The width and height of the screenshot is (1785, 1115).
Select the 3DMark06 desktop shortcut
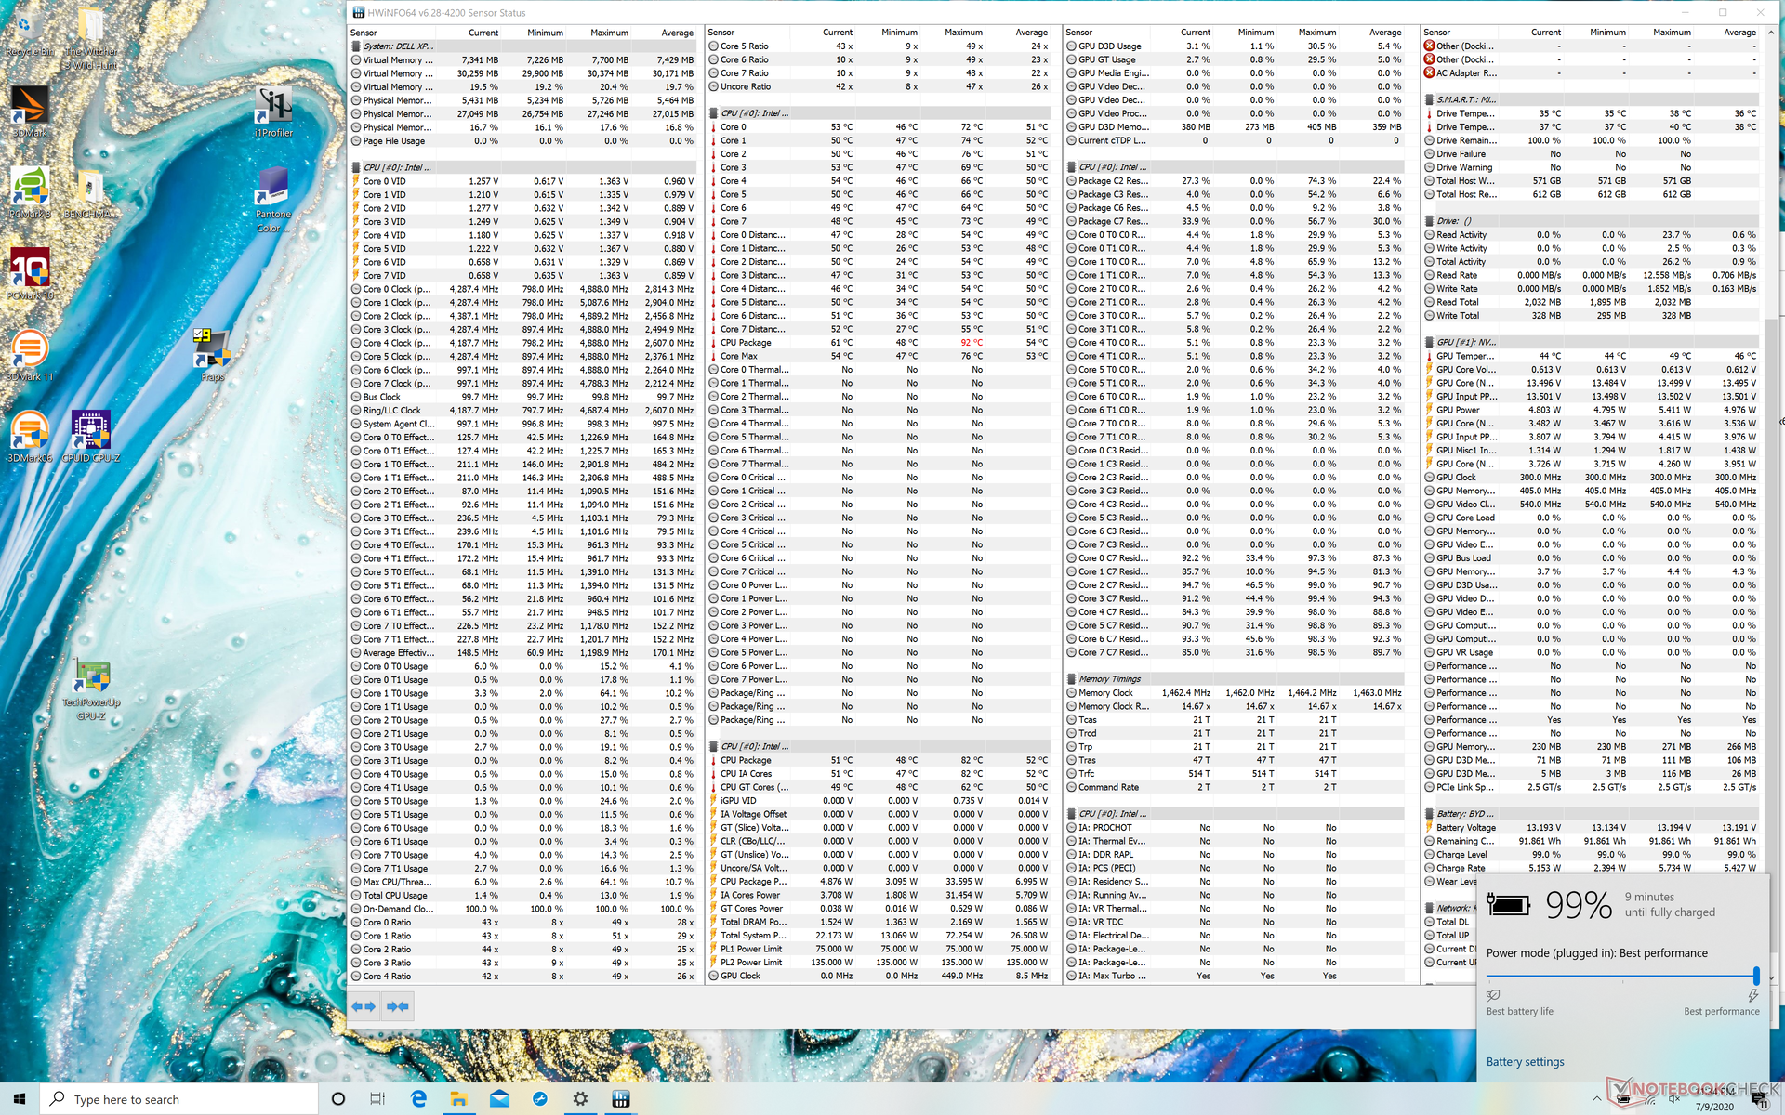[30, 437]
